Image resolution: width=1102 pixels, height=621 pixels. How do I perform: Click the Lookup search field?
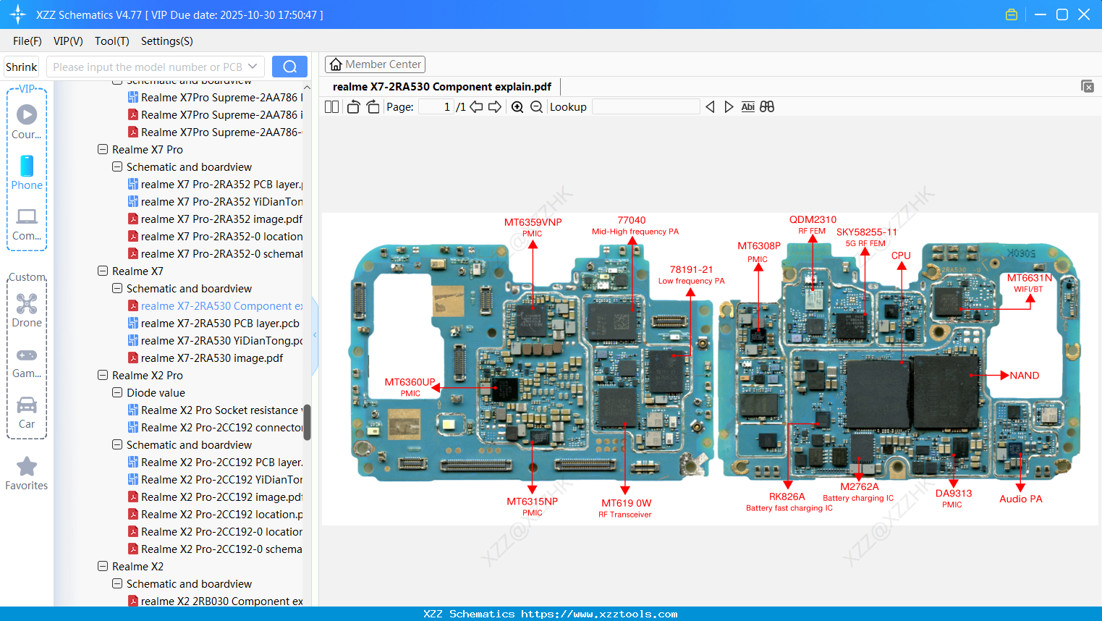[x=645, y=107]
